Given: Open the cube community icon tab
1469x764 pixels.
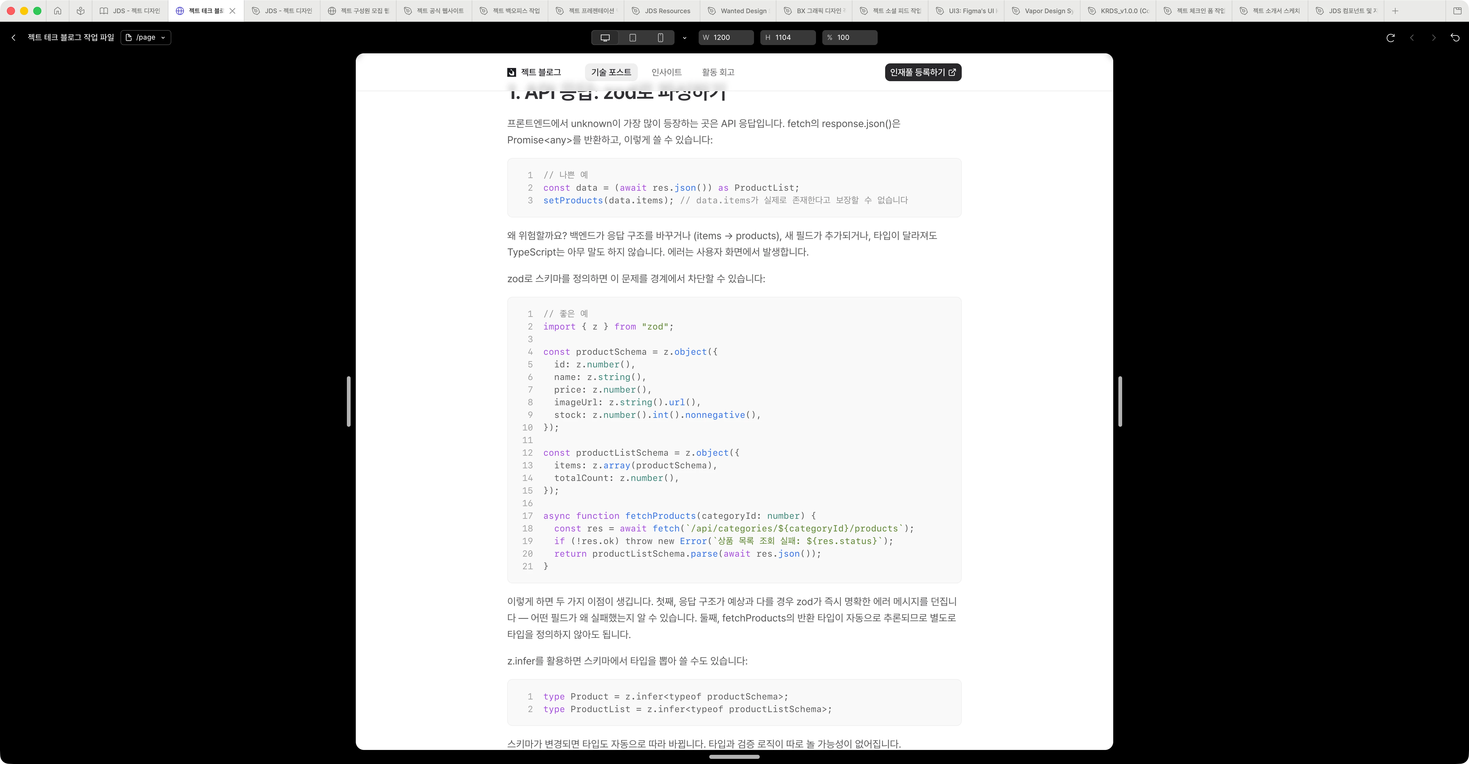Looking at the screenshot, I should (x=80, y=11).
